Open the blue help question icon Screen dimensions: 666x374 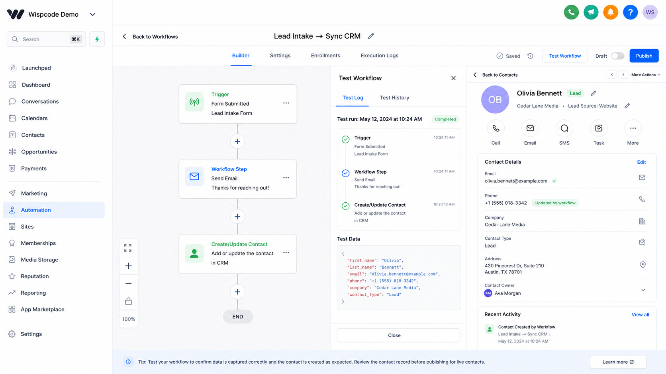[630, 12]
